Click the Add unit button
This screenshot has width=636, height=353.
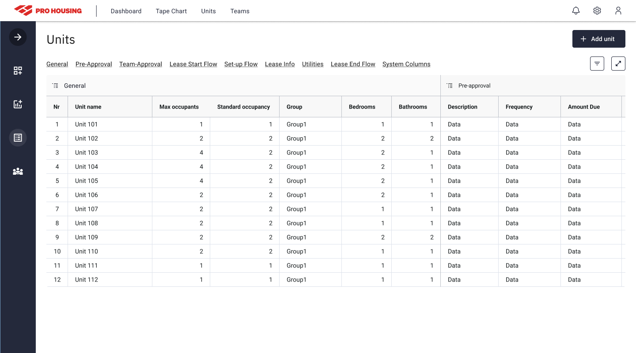tap(598, 39)
